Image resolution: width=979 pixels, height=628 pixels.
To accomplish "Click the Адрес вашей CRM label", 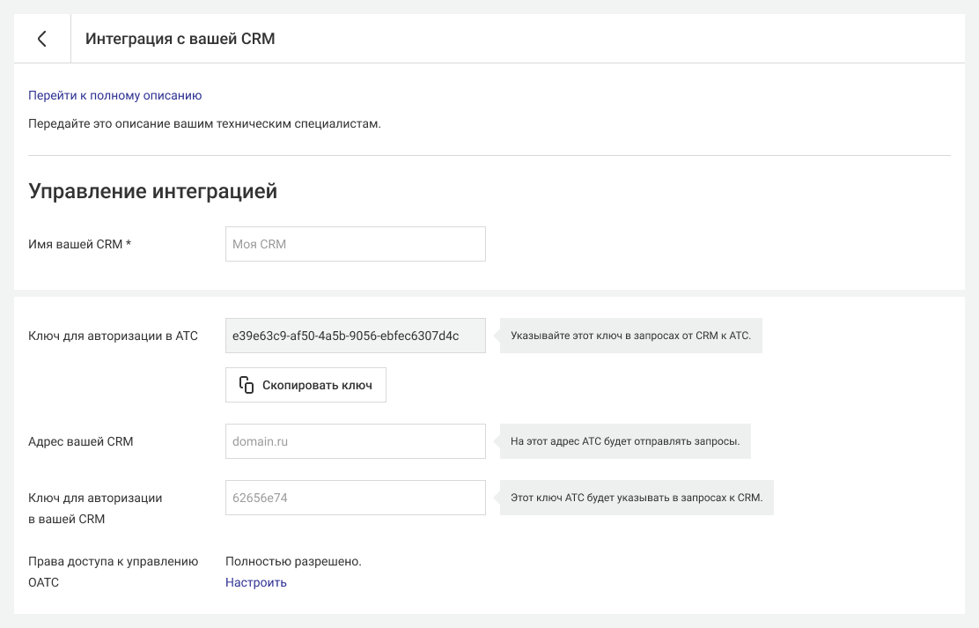I will pos(80,441).
